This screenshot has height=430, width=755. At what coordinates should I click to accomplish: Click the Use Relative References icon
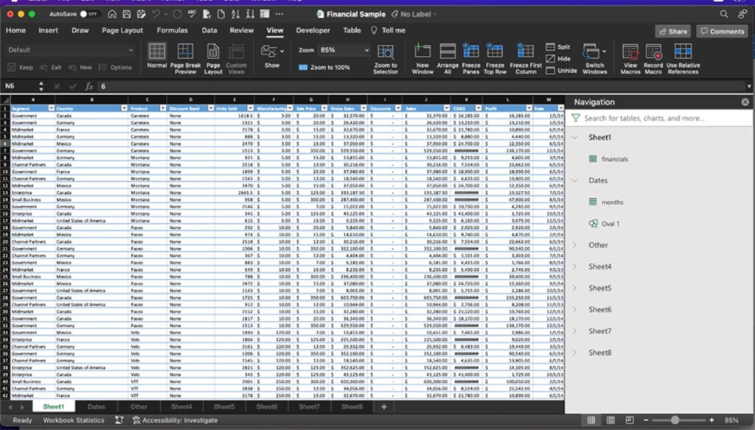683,52
